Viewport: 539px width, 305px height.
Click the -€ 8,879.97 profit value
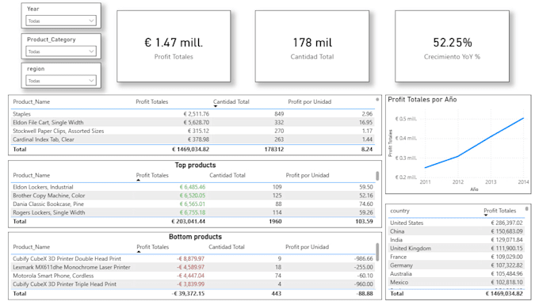coord(190,258)
